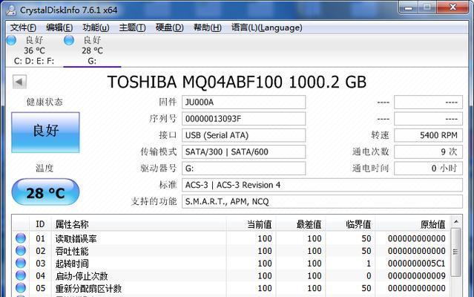The height and width of the screenshot is (297, 474).
Task: Click the CrystalDiskInfo title bar icon
Action: 11,10
